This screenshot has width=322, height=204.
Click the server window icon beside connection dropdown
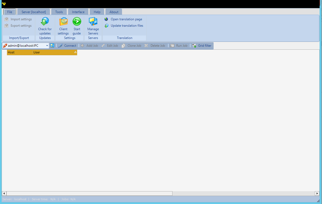pyautogui.click(x=52, y=46)
